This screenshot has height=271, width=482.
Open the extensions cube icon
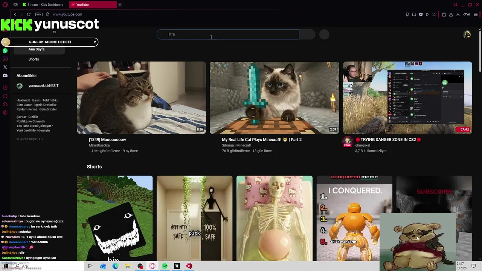[444, 14]
